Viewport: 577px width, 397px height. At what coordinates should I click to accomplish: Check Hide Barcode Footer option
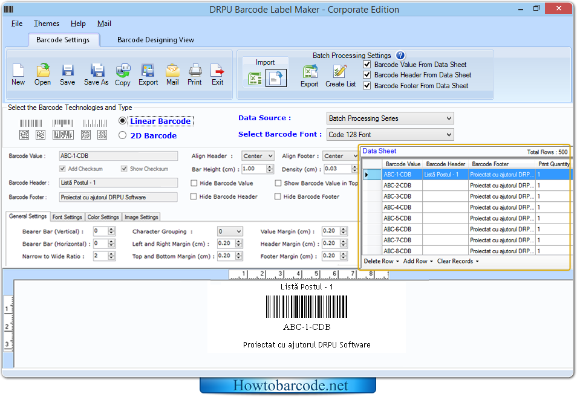coord(278,196)
